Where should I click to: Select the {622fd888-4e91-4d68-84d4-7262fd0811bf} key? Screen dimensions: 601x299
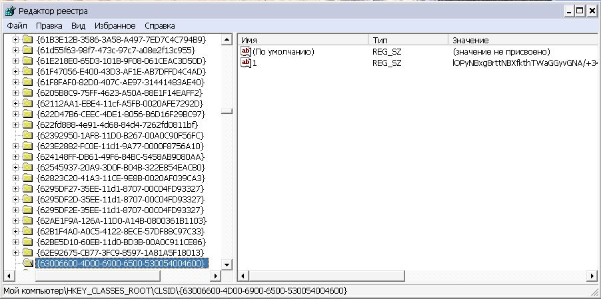click(x=117, y=125)
